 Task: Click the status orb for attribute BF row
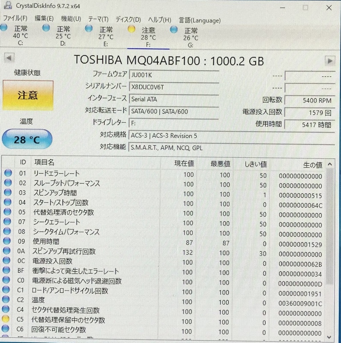click(6, 270)
